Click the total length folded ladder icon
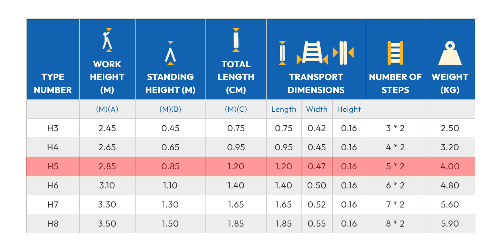 pos(236,40)
